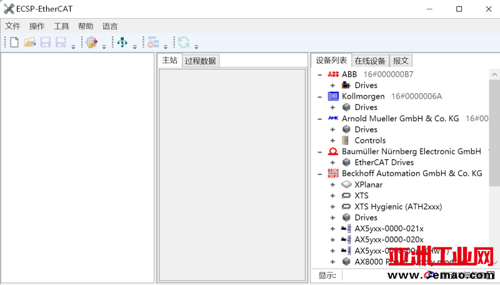This screenshot has height=285, width=500.
Task: Expand Drives under Beckhoff
Action: 332,217
